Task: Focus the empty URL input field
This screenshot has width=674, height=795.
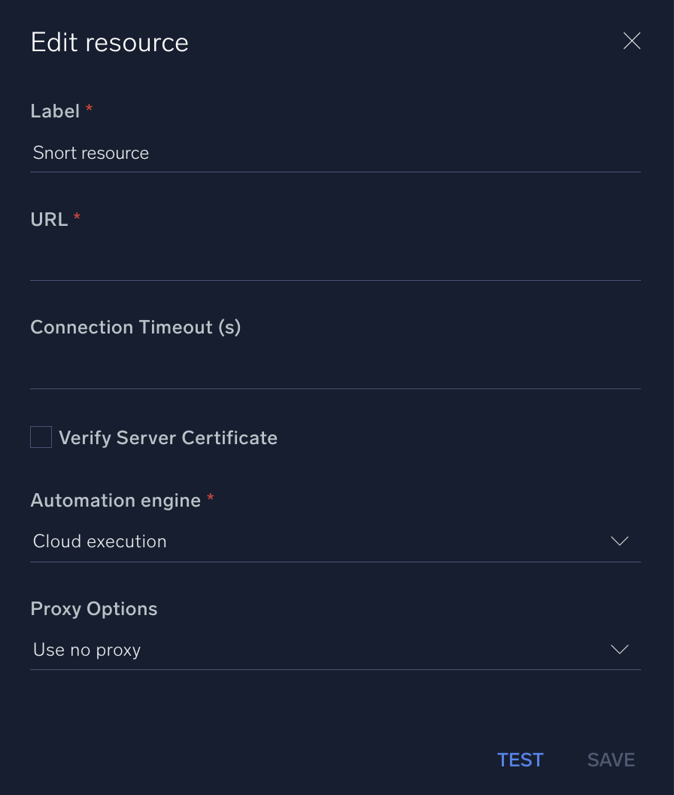Action: (335, 262)
